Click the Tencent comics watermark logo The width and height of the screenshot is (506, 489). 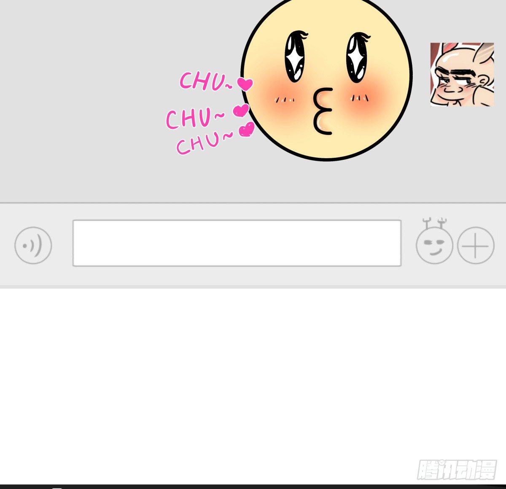tap(457, 470)
